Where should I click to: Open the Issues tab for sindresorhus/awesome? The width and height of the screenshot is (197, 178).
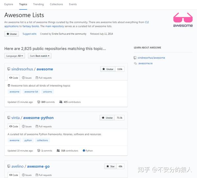(x=27, y=78)
